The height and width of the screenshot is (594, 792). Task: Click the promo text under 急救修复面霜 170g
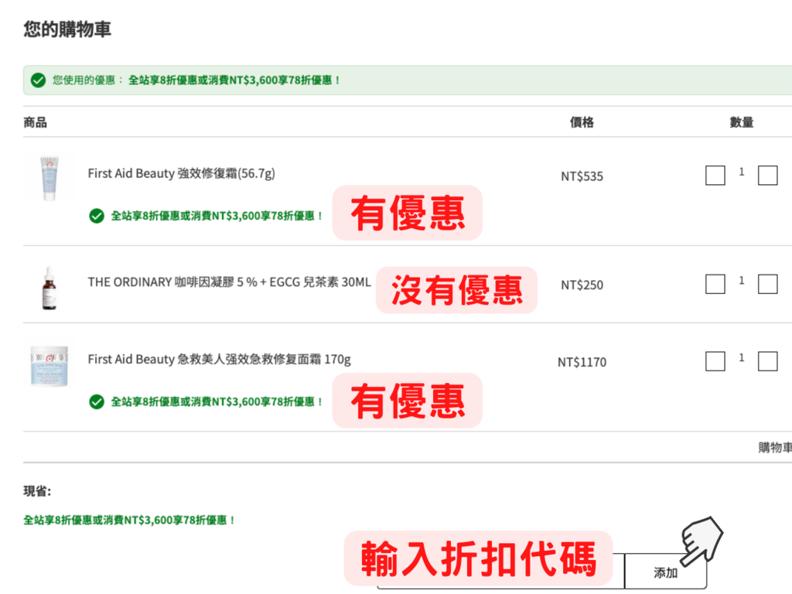coord(217,401)
